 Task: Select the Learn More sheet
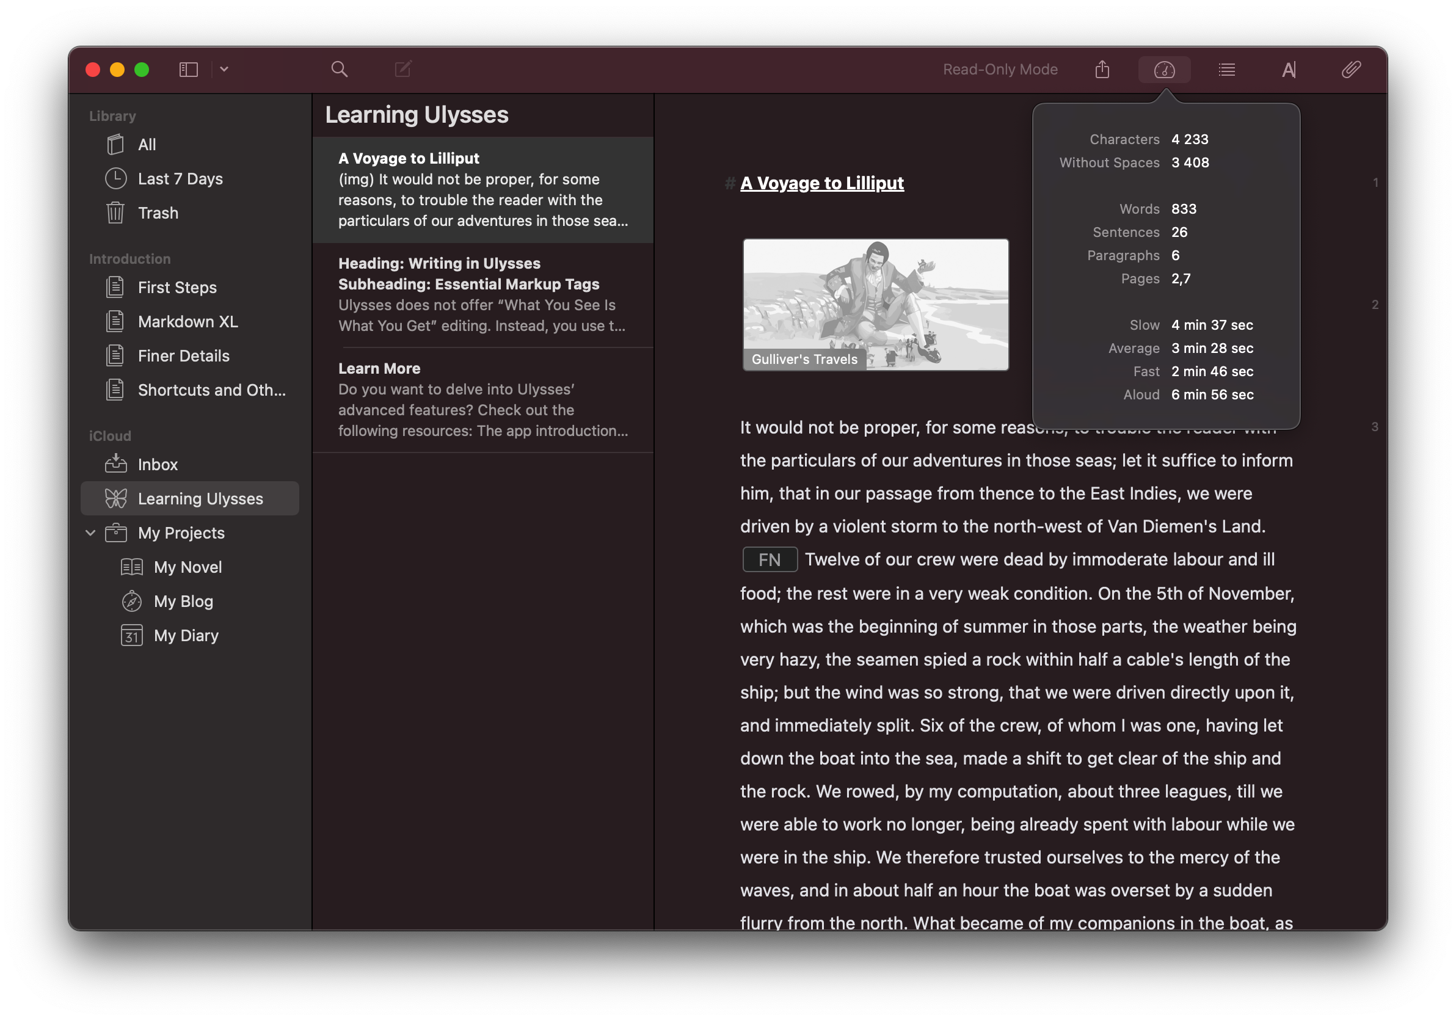(482, 399)
